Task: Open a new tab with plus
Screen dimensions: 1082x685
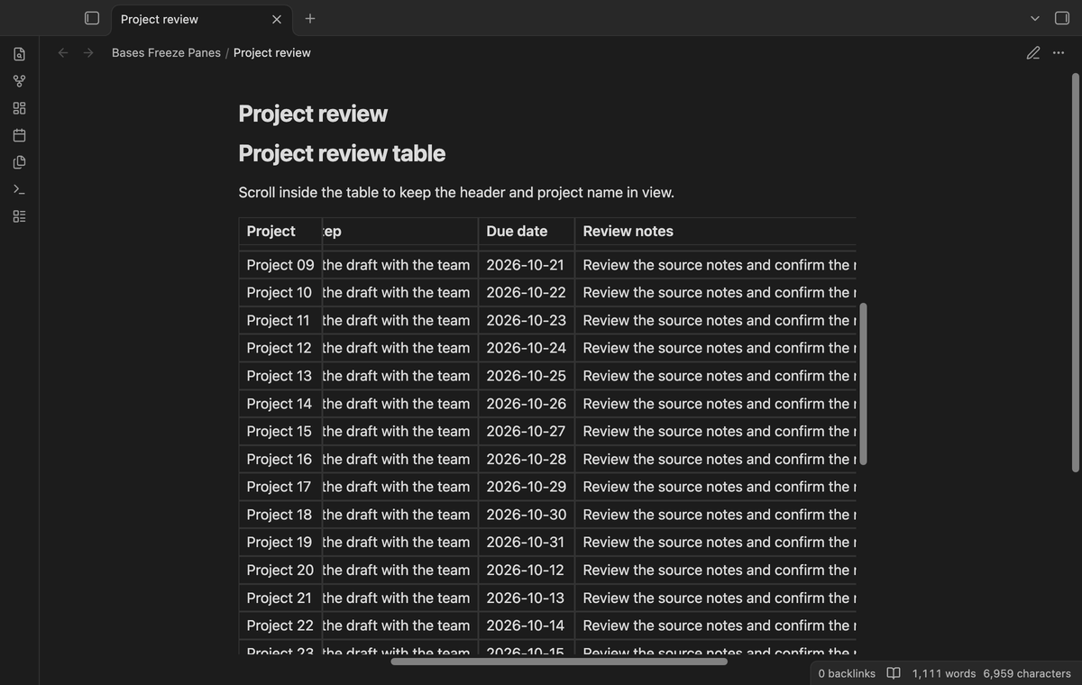Action: [x=309, y=18]
